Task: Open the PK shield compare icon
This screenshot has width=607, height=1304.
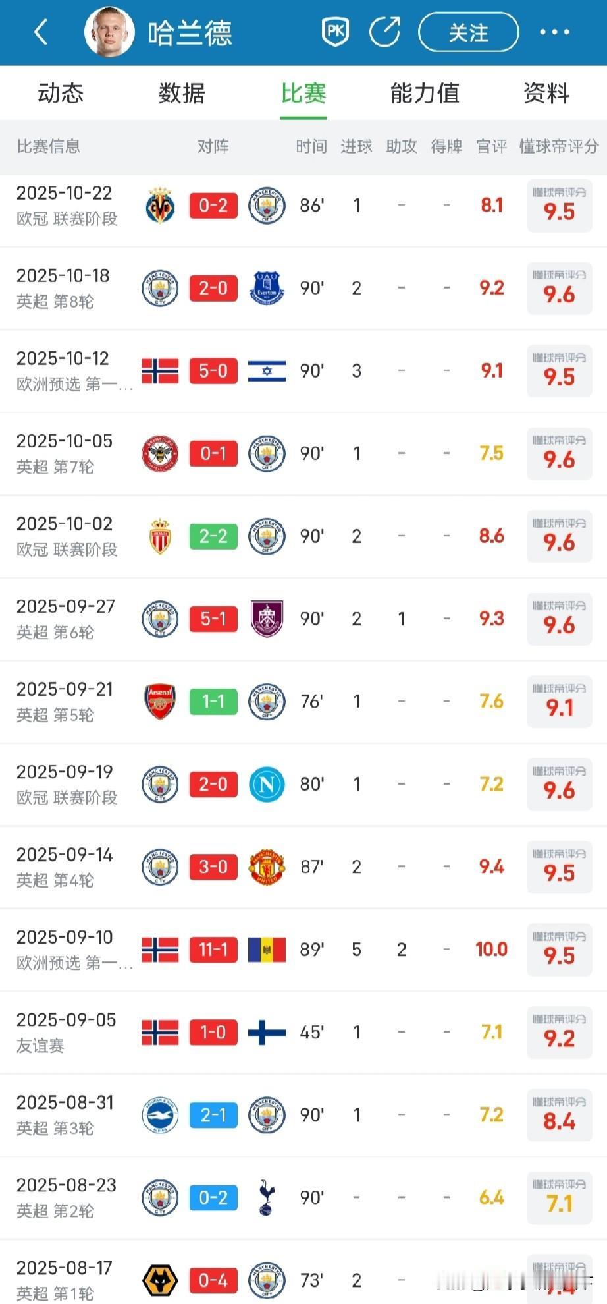Action: 335,32
